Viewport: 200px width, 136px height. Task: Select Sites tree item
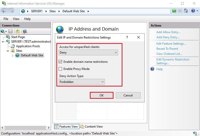19,51
